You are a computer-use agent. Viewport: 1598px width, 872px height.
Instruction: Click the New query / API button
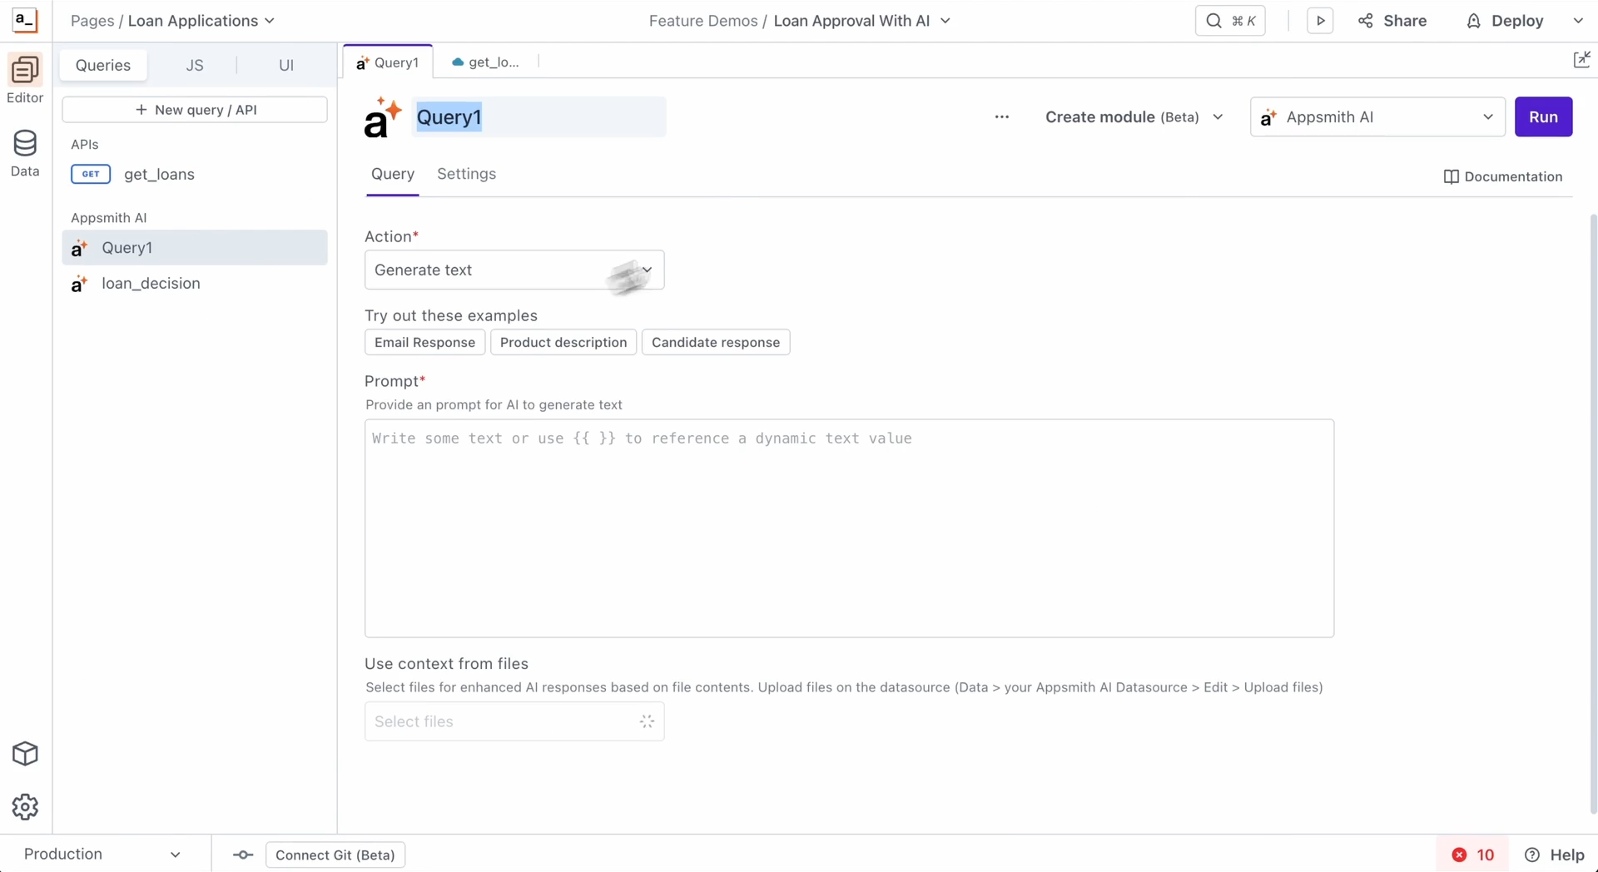(x=195, y=110)
